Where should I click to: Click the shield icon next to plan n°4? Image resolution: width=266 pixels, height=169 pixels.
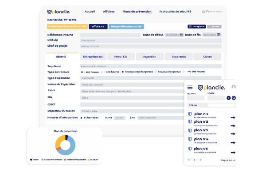(x=190, y=139)
